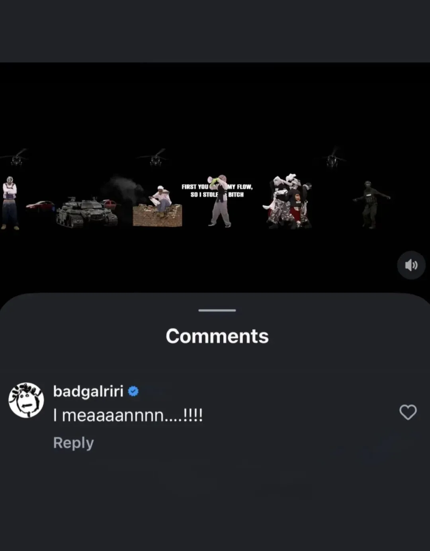430x551 pixels.
Task: Click the masked figure with crossed arms
Action: coord(10,203)
